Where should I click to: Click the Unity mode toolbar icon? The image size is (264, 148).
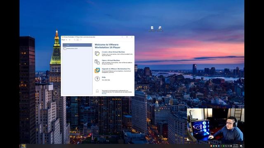81,40
